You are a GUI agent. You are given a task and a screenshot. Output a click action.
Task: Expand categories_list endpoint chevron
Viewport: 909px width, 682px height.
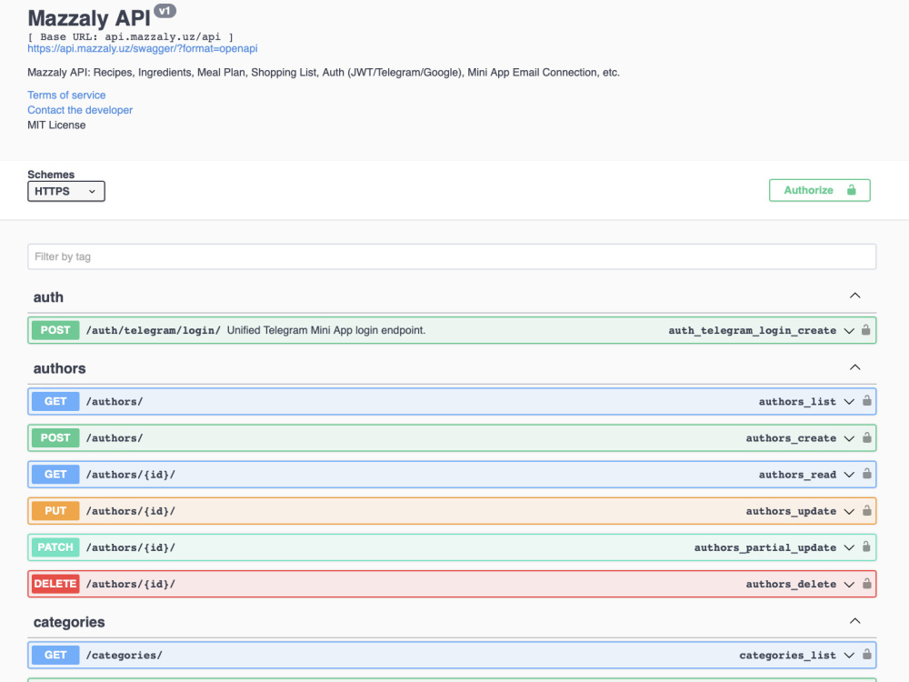[x=849, y=656]
